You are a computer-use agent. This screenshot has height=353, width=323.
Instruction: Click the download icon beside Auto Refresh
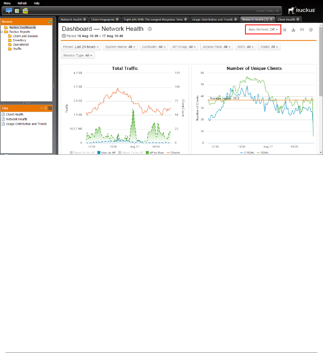tap(293, 30)
